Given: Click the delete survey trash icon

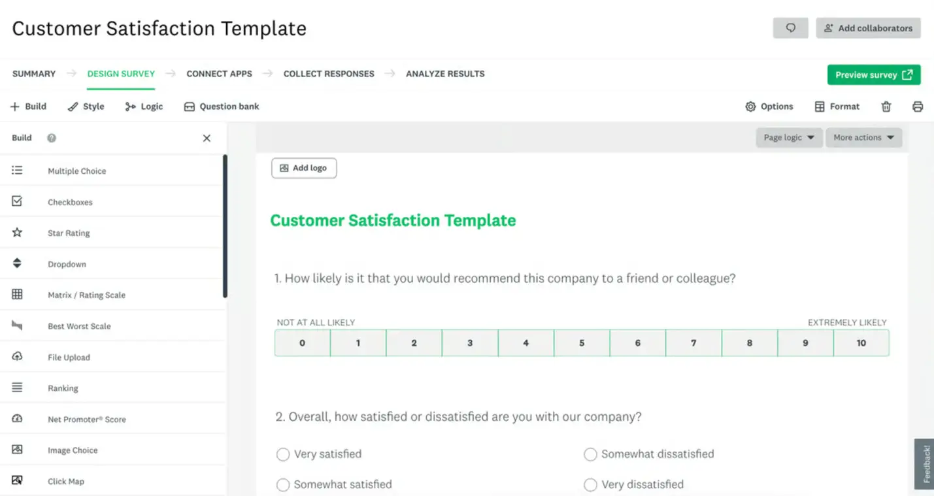Looking at the screenshot, I should pos(886,106).
